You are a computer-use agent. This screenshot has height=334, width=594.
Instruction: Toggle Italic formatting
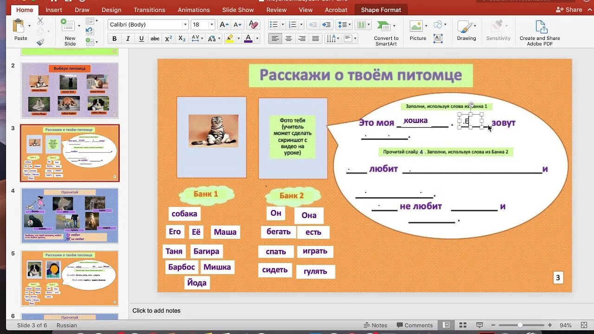[128, 39]
